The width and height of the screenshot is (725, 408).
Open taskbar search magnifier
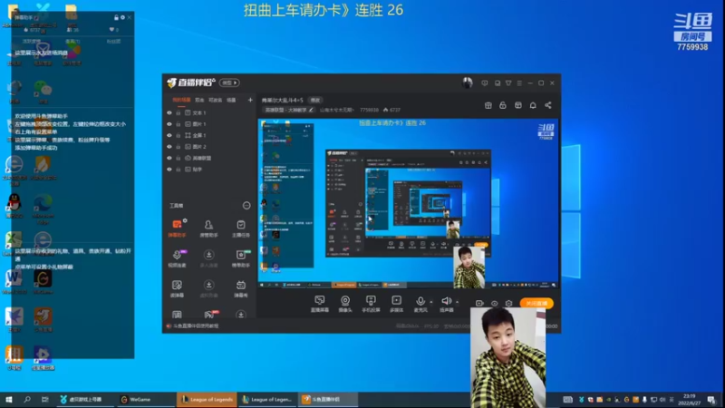pyautogui.click(x=27, y=399)
